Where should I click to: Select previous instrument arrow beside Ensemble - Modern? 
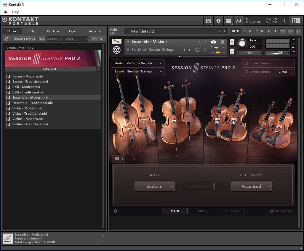coord(200,42)
